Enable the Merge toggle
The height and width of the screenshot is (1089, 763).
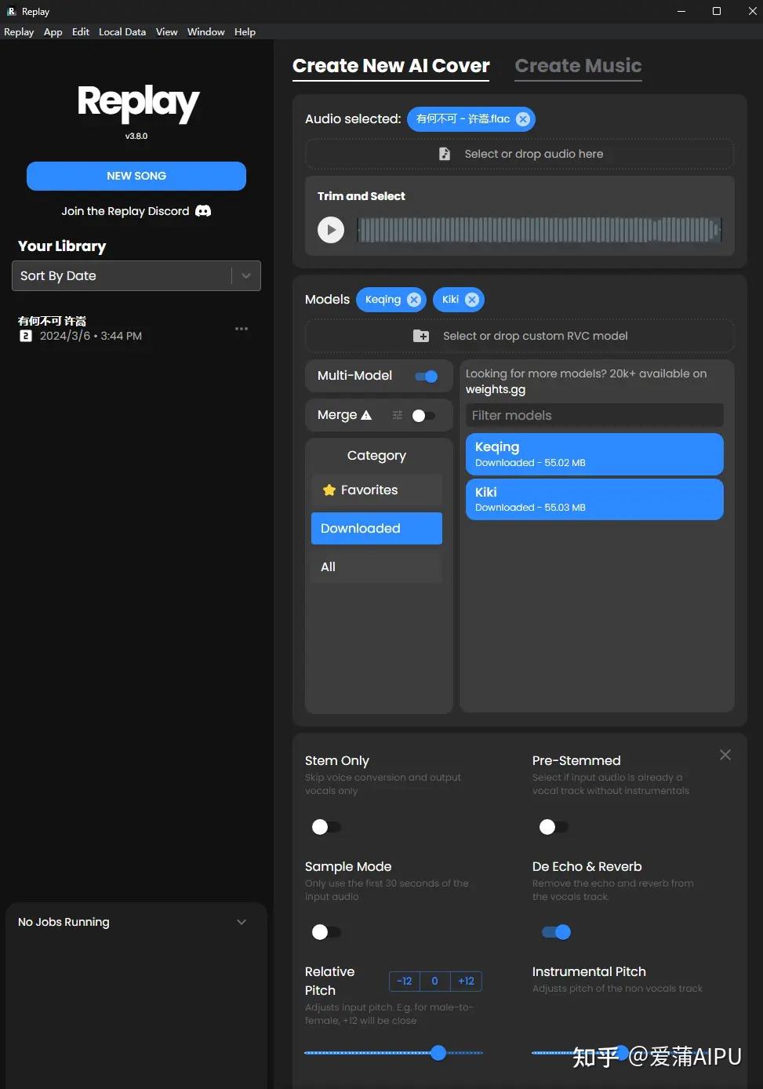[x=423, y=416]
